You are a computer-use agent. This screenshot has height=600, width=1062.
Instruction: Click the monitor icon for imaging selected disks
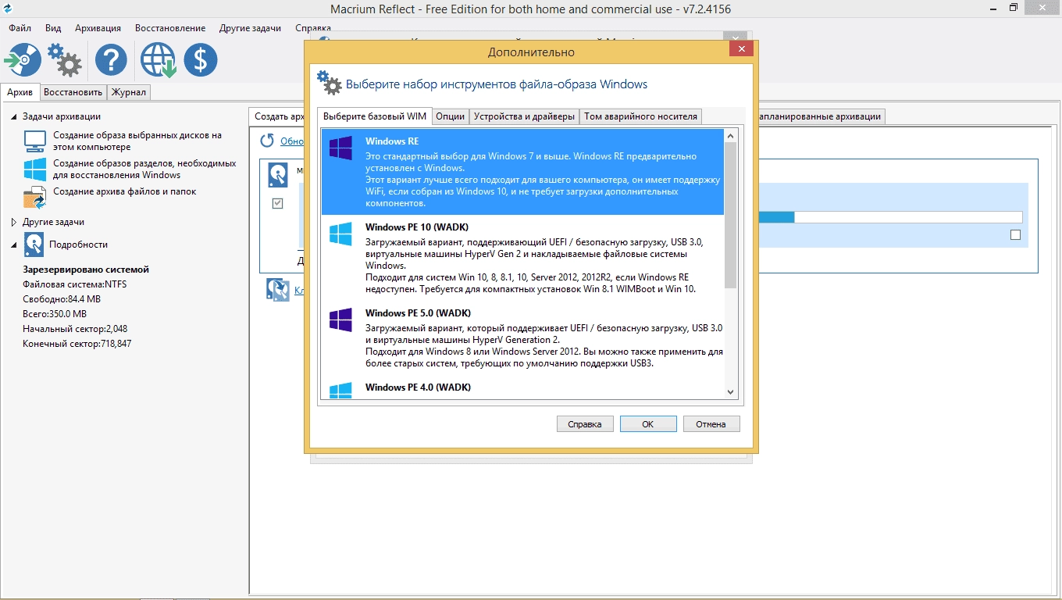35,141
